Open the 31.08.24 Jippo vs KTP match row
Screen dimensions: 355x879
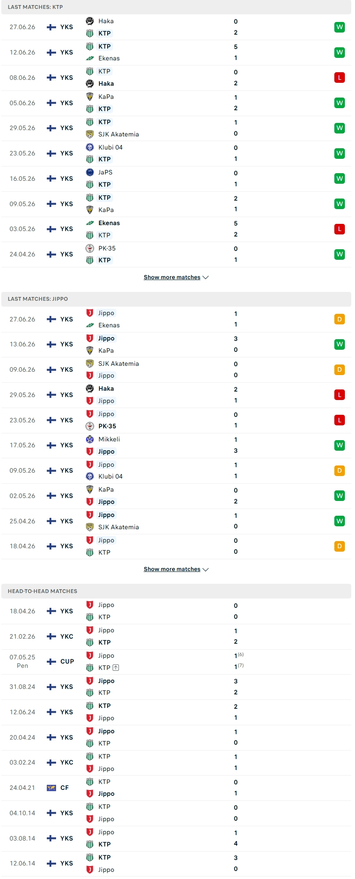tap(176, 687)
